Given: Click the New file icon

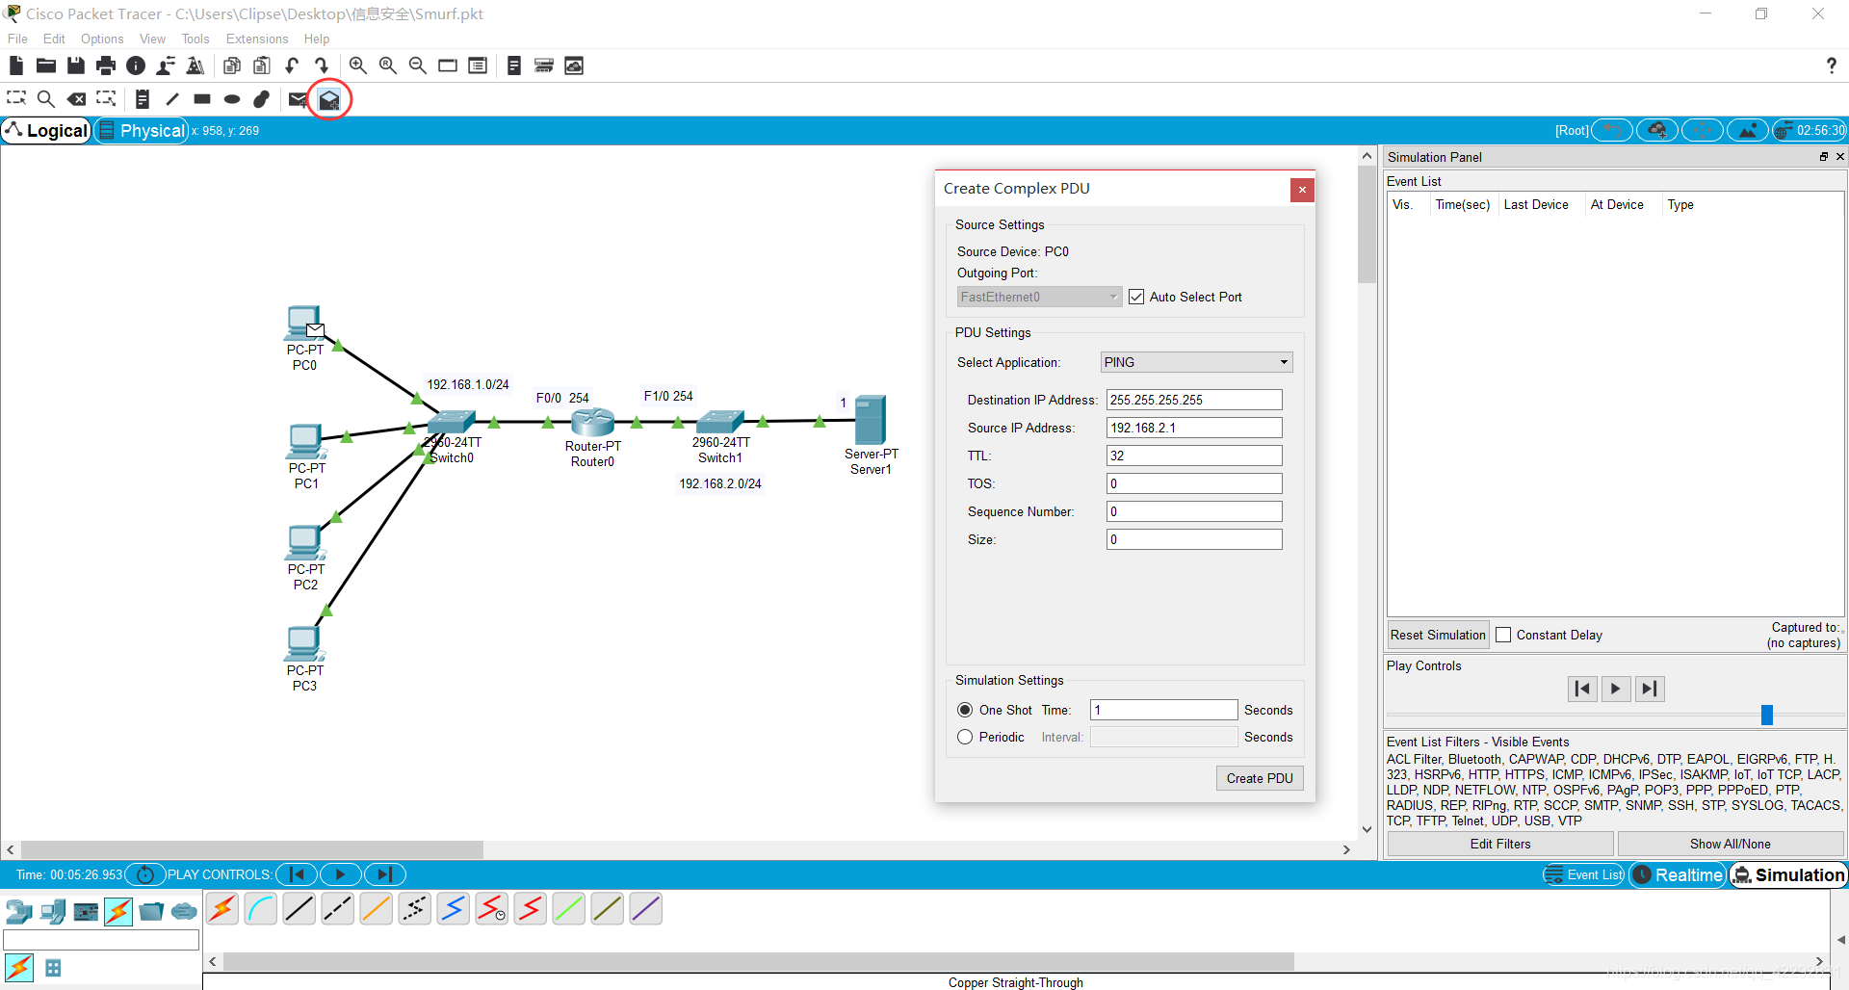Looking at the screenshot, I should (x=15, y=65).
